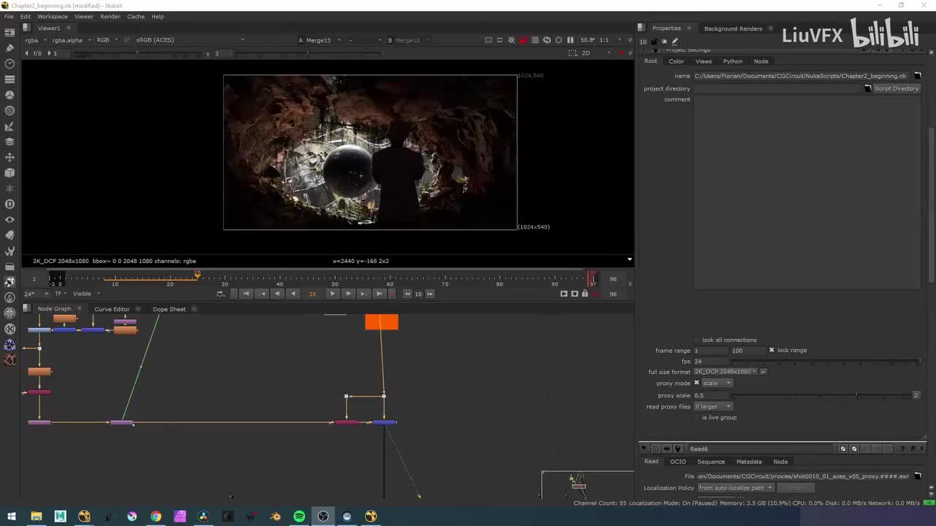Click the play forward button
The width and height of the screenshot is (936, 526).
[332, 294]
